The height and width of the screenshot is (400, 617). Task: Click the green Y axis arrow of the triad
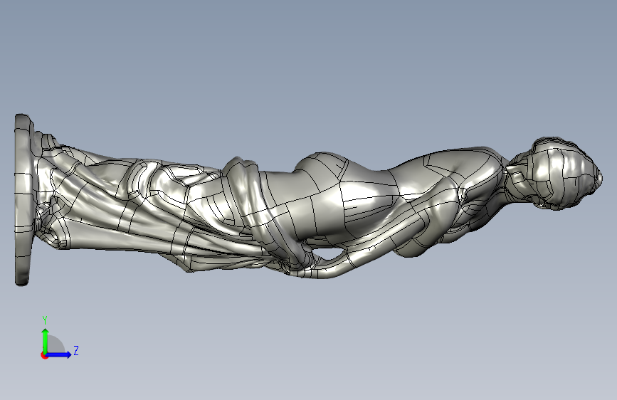pos(46,341)
